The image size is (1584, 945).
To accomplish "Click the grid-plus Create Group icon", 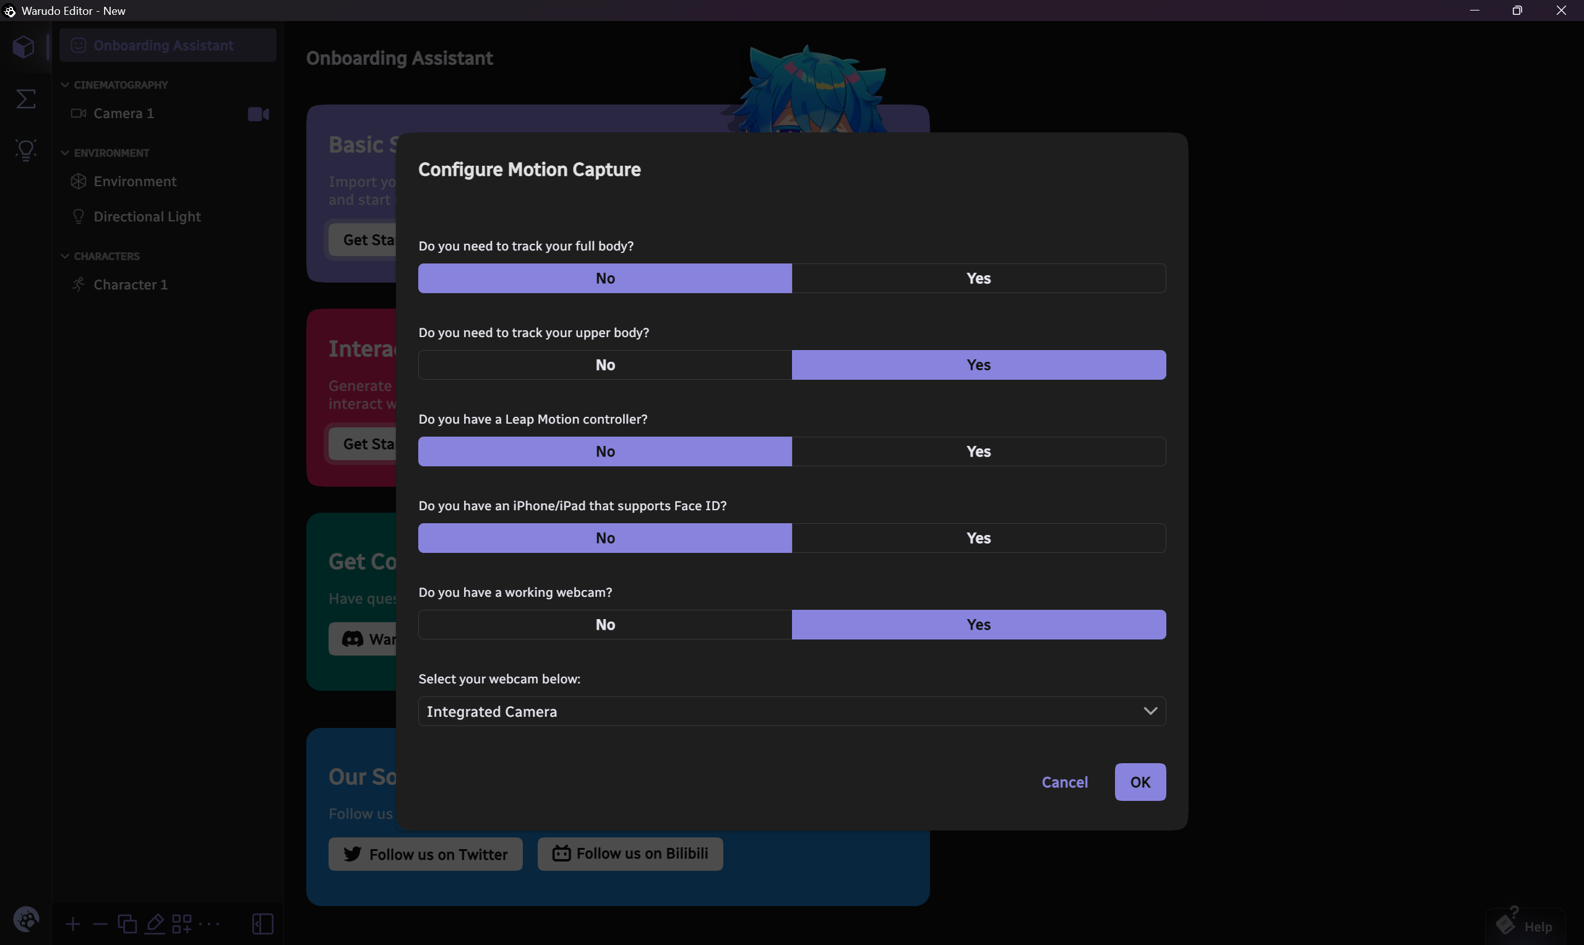I will [181, 924].
